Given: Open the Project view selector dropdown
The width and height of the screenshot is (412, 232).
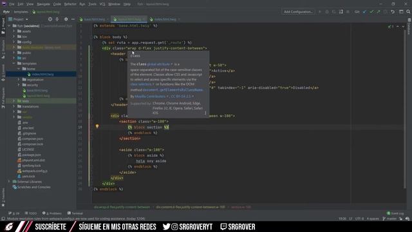Looking at the screenshot, I should pyautogui.click(x=19, y=19).
